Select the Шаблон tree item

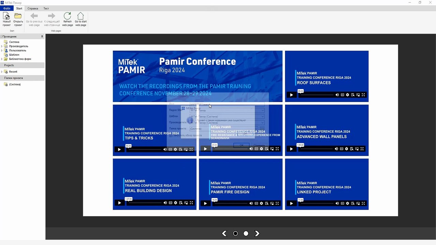pos(14,55)
